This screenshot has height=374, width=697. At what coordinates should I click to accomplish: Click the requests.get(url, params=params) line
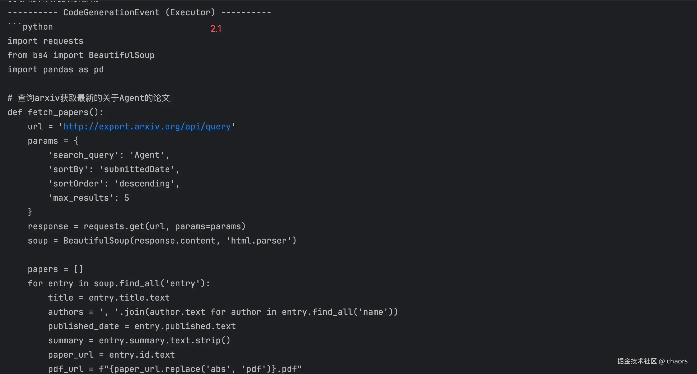tap(136, 226)
